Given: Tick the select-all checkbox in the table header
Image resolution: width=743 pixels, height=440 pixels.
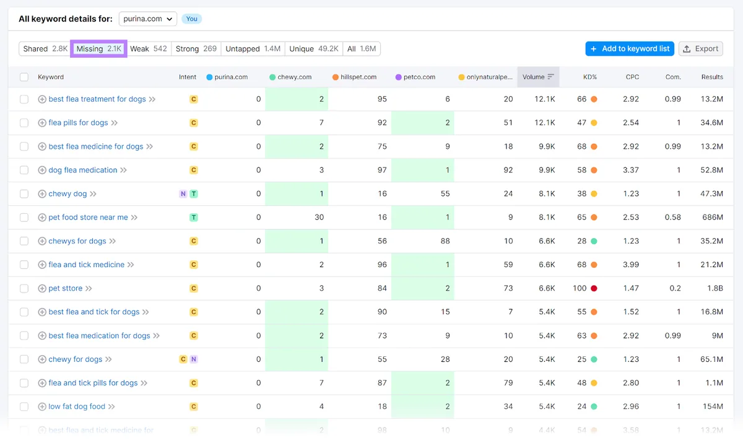Looking at the screenshot, I should point(24,77).
